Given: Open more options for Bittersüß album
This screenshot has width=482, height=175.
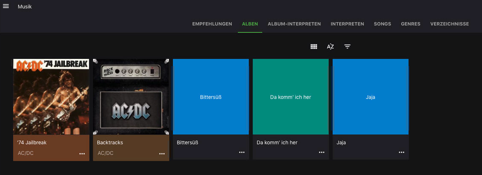Looking at the screenshot, I should (x=242, y=152).
